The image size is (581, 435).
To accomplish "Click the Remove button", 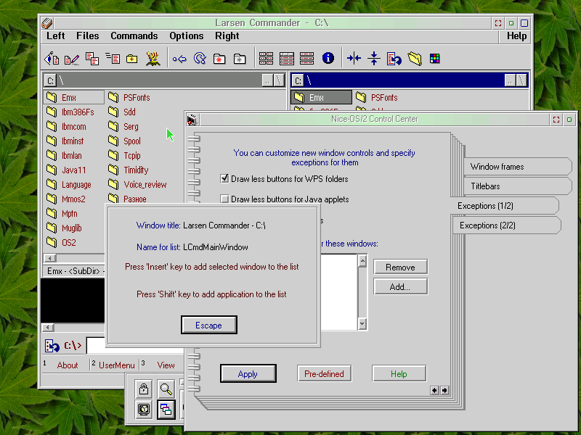I will point(401,267).
